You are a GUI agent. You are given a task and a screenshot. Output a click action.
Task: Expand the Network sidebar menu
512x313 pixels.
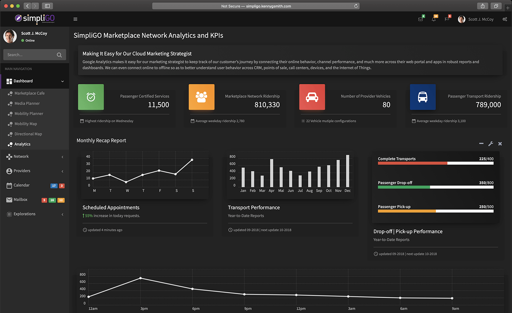click(63, 157)
